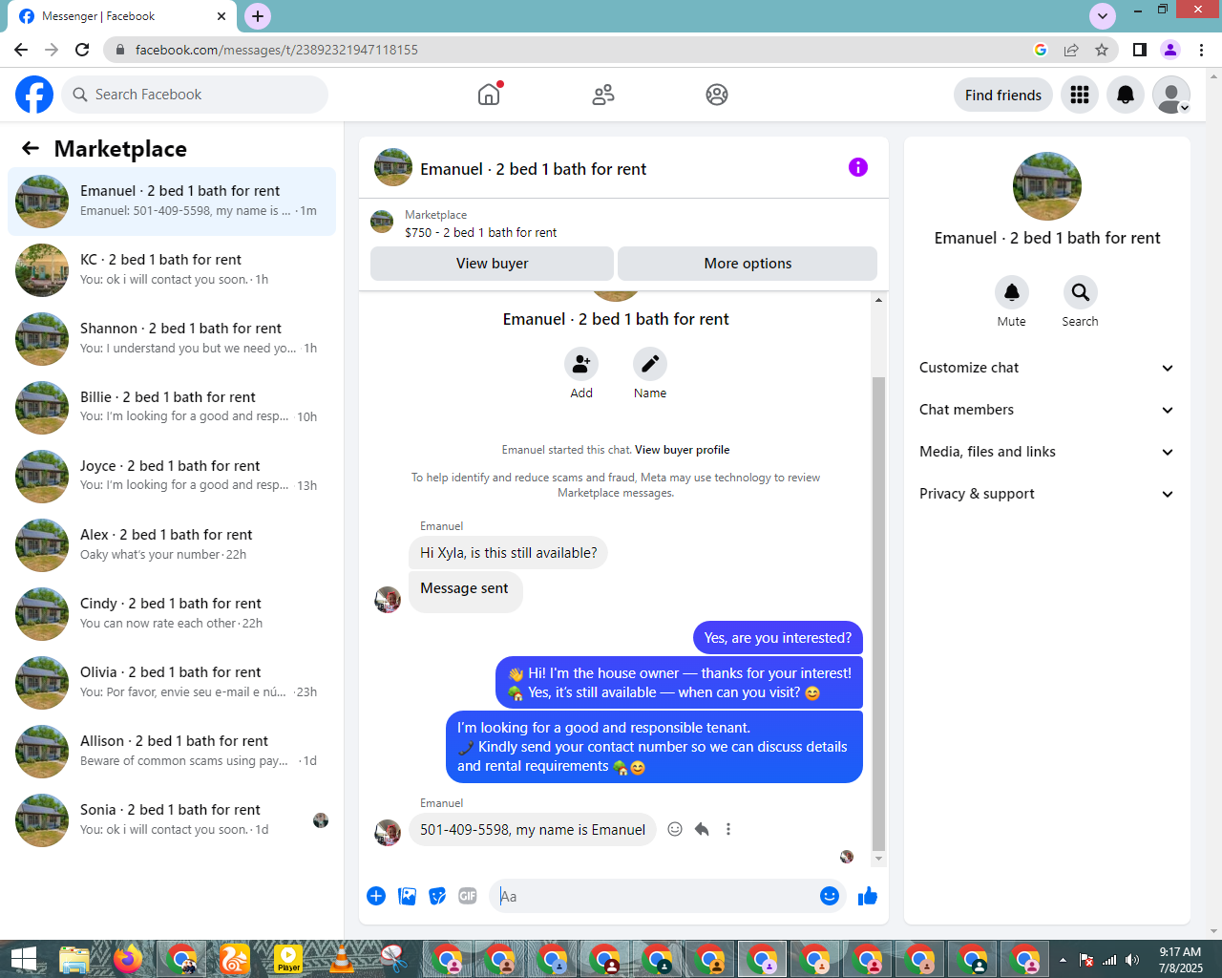The height and width of the screenshot is (978, 1222).
Task: Click the listing house thumbnail in right panel
Action: coord(1047,186)
